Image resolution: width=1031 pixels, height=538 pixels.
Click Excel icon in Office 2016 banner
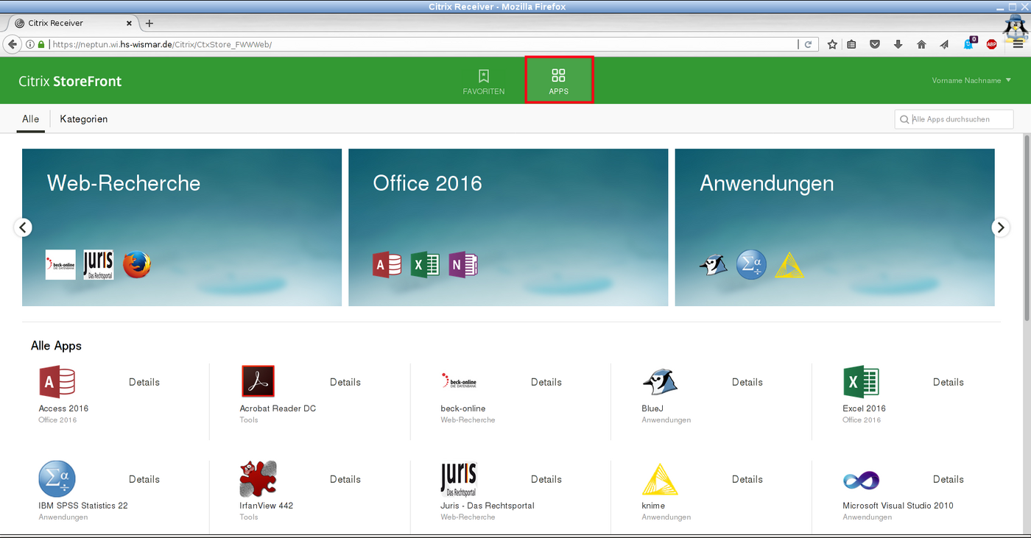click(425, 265)
